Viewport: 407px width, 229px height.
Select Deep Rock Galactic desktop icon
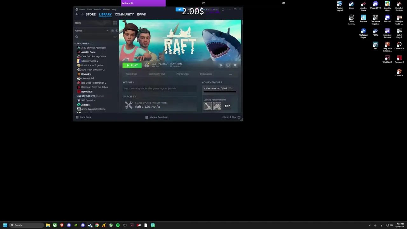[387, 47]
